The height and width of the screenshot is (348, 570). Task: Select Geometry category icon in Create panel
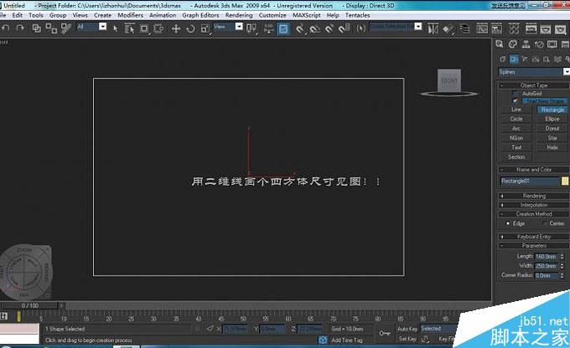click(x=503, y=59)
